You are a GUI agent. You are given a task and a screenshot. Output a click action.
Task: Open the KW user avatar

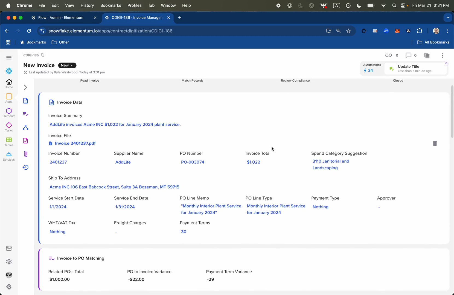pos(9,275)
